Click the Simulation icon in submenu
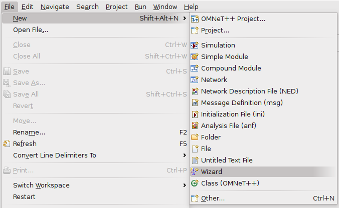The width and height of the screenshot is (339, 208). [x=195, y=45]
